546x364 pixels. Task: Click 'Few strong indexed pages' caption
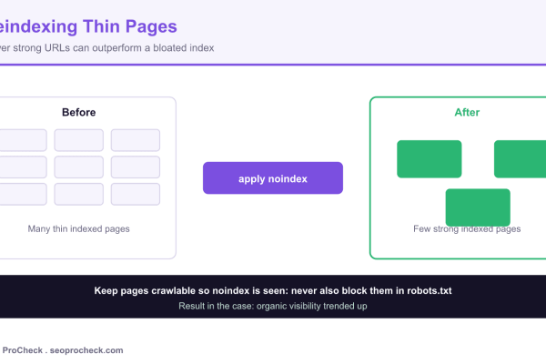(467, 228)
